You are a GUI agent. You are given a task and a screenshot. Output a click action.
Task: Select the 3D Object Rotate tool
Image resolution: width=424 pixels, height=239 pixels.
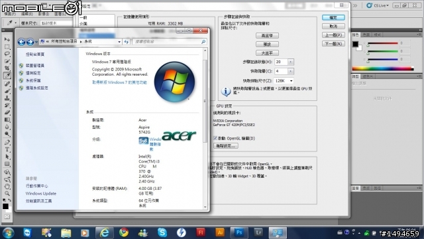click(x=7, y=172)
